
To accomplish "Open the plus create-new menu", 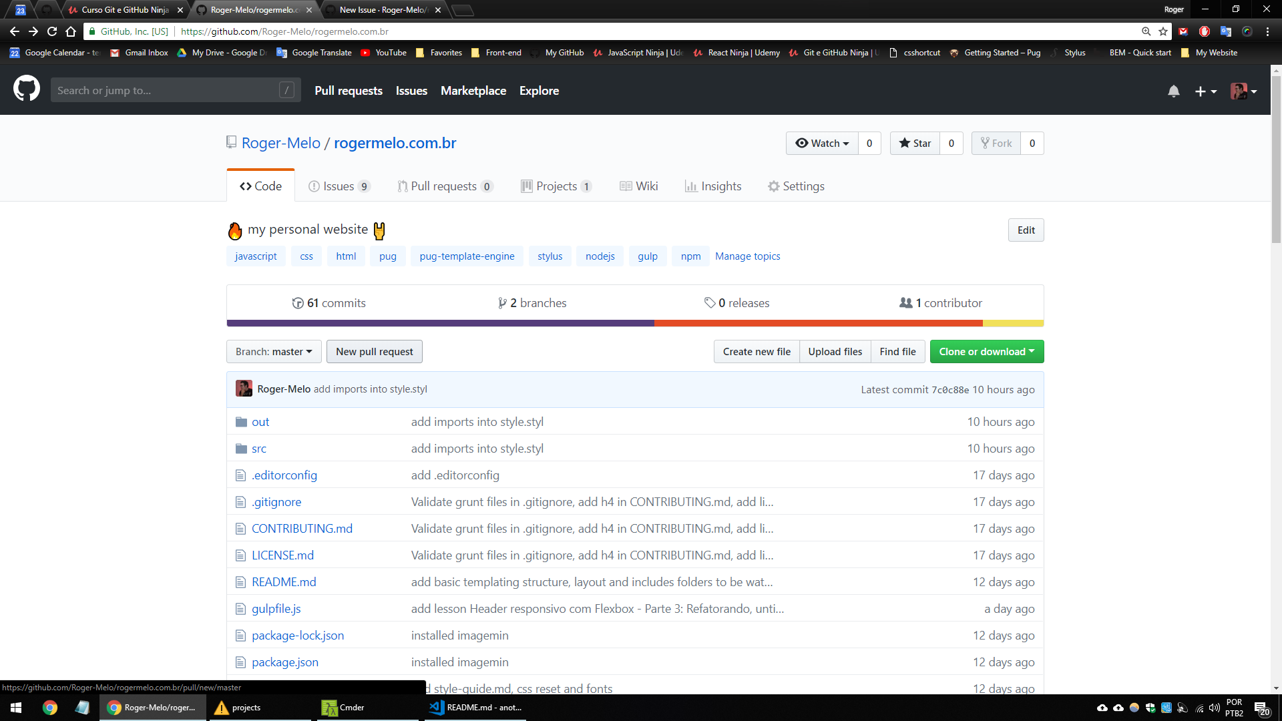I will click(1205, 91).
